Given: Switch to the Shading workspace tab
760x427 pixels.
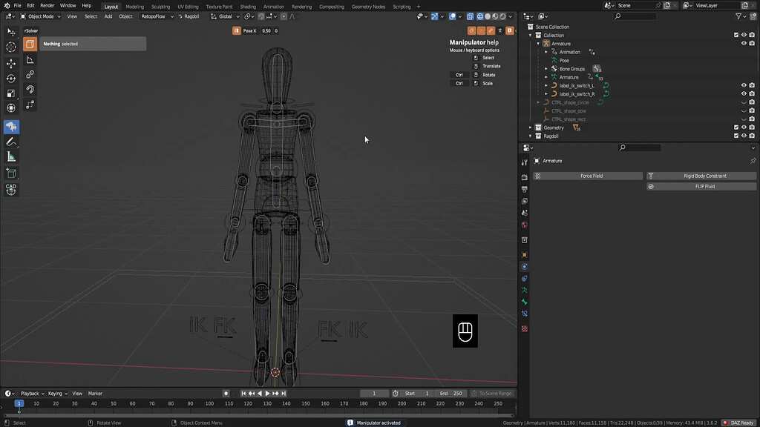Looking at the screenshot, I should tap(248, 7).
